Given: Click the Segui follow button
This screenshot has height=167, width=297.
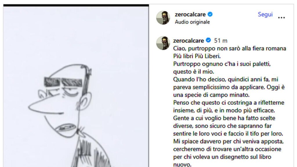Looking at the screenshot, I should [x=265, y=14].
